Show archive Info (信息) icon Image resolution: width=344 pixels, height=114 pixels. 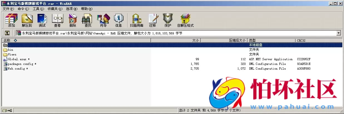click(118, 21)
